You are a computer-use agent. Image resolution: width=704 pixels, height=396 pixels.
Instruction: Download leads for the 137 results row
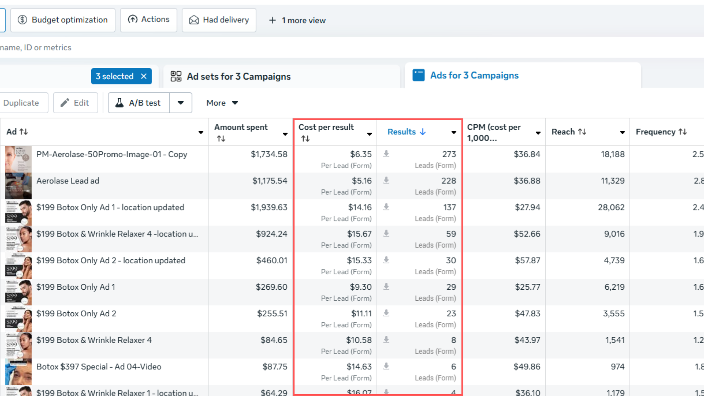[386, 207]
